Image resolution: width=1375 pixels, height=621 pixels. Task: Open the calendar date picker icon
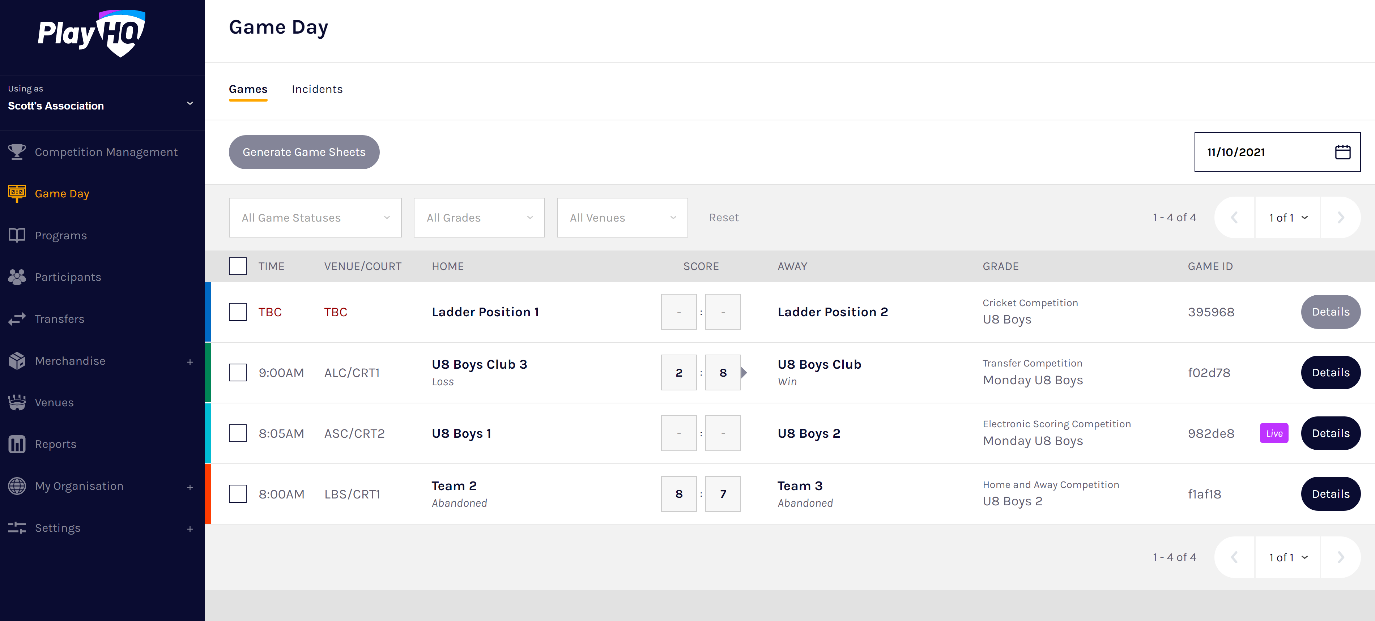[1342, 152]
